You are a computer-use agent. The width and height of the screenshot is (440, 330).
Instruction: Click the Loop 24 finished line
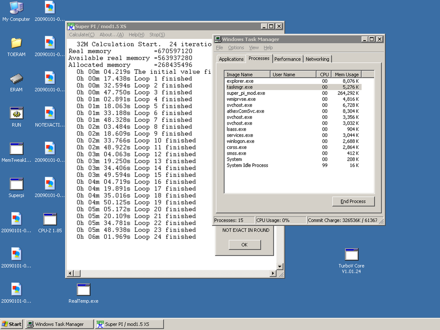tap(136, 237)
